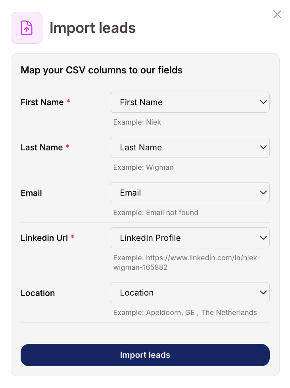Click the Import leads dialog title
The image size is (290, 388).
tap(92, 28)
